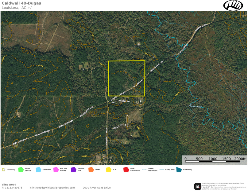Screen dimensions: 248x191
Task: Click the Caldwell 40-Dugas map title
Action: [x=21, y=3]
